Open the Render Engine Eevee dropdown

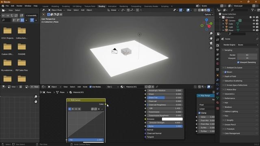[248, 45]
